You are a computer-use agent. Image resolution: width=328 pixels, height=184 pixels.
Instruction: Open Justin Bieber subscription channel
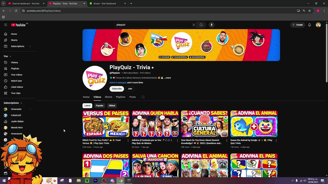[17, 121]
